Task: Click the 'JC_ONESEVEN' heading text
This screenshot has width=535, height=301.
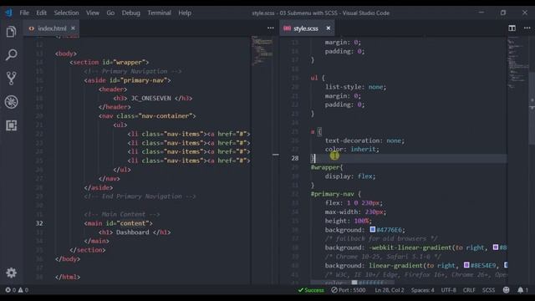Action: [151, 99]
